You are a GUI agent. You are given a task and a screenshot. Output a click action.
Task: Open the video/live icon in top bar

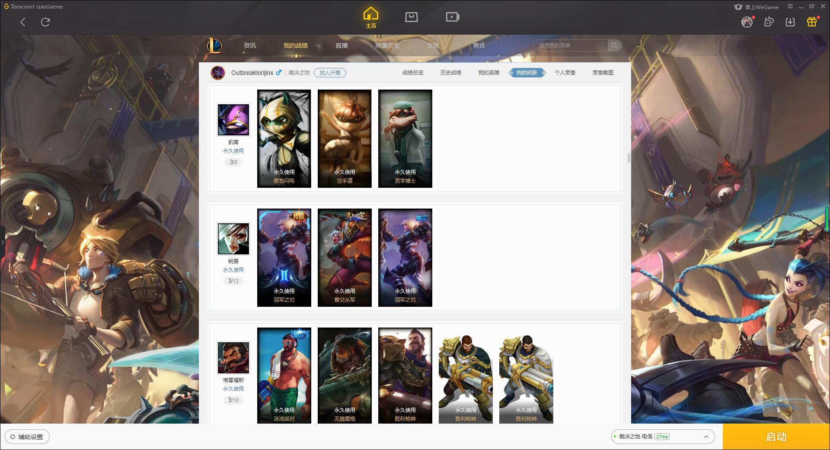pos(453,17)
